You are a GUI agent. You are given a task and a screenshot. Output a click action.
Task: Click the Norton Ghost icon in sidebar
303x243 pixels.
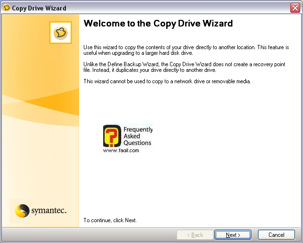(60, 33)
